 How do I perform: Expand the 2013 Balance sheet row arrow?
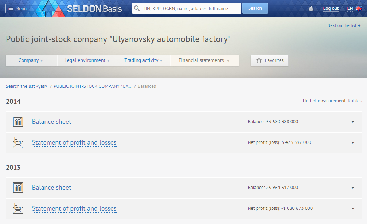click(352, 188)
